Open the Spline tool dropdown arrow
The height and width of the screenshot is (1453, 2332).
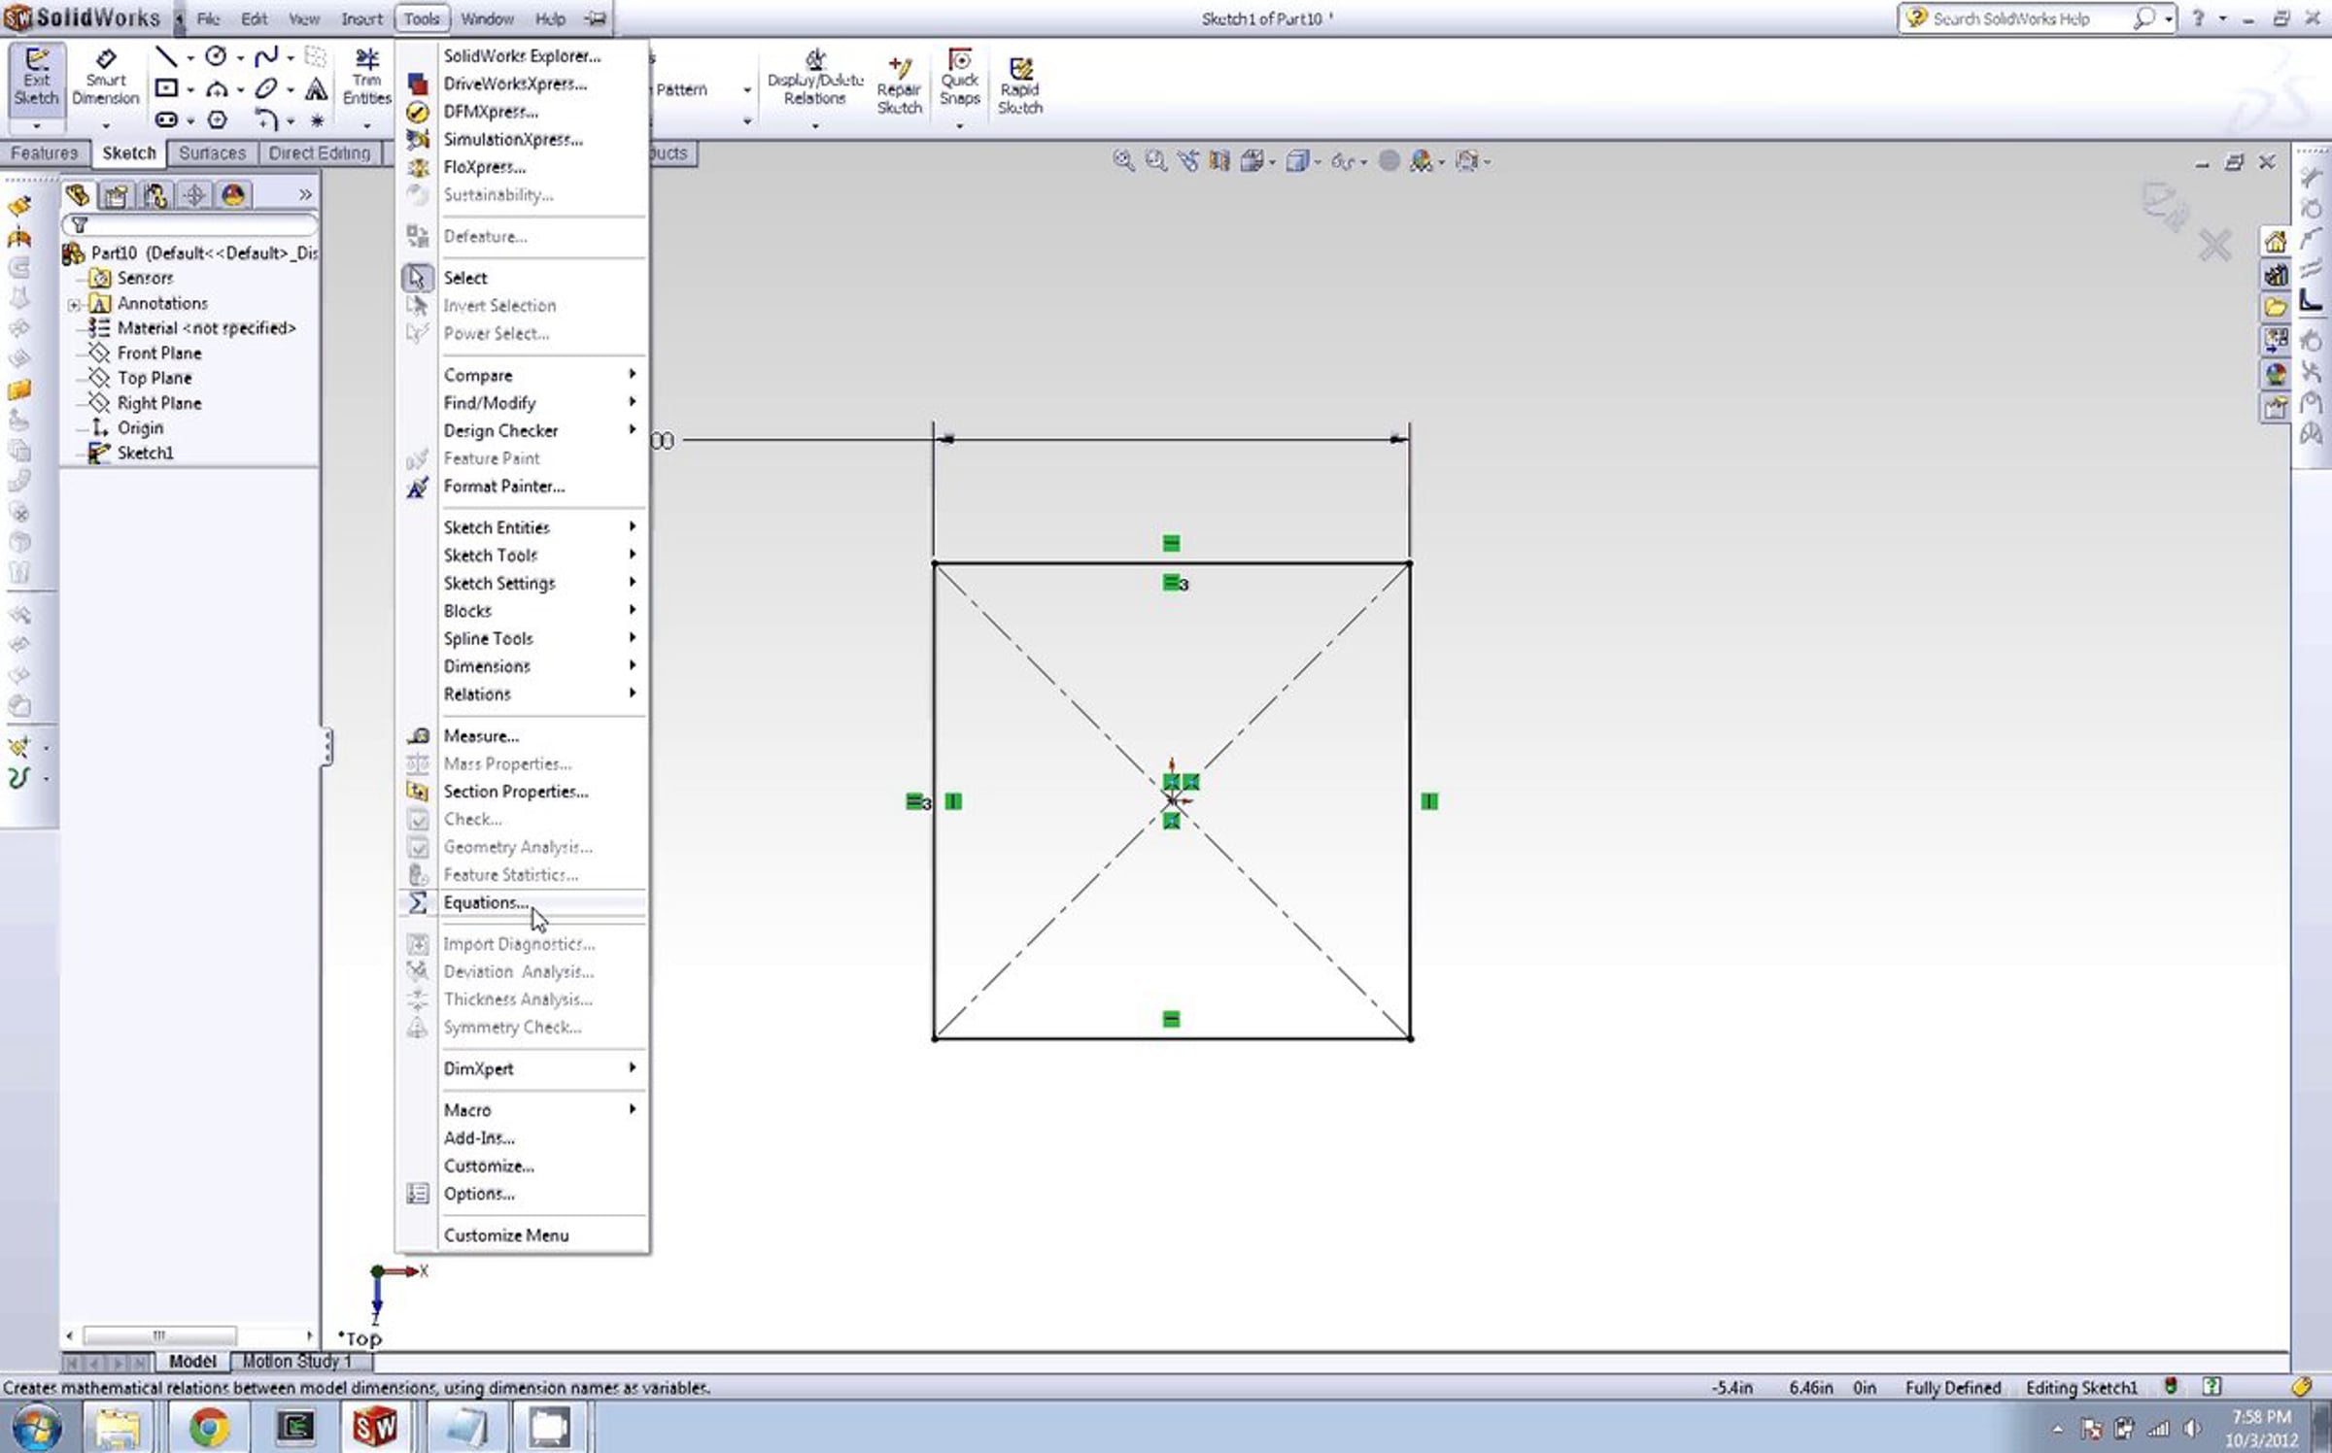(x=291, y=58)
